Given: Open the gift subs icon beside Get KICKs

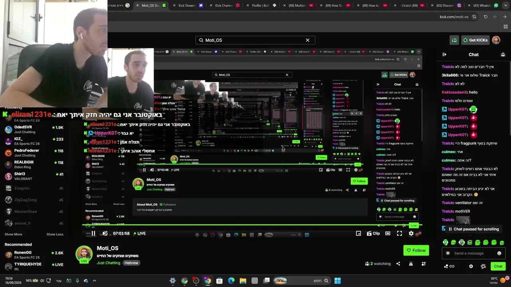Looking at the screenshot, I should click(x=454, y=40).
